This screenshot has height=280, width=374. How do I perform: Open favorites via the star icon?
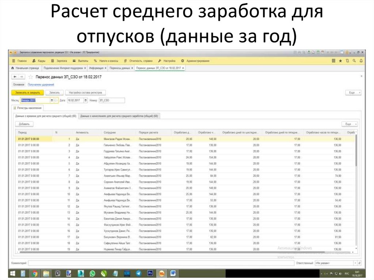click(x=340, y=61)
